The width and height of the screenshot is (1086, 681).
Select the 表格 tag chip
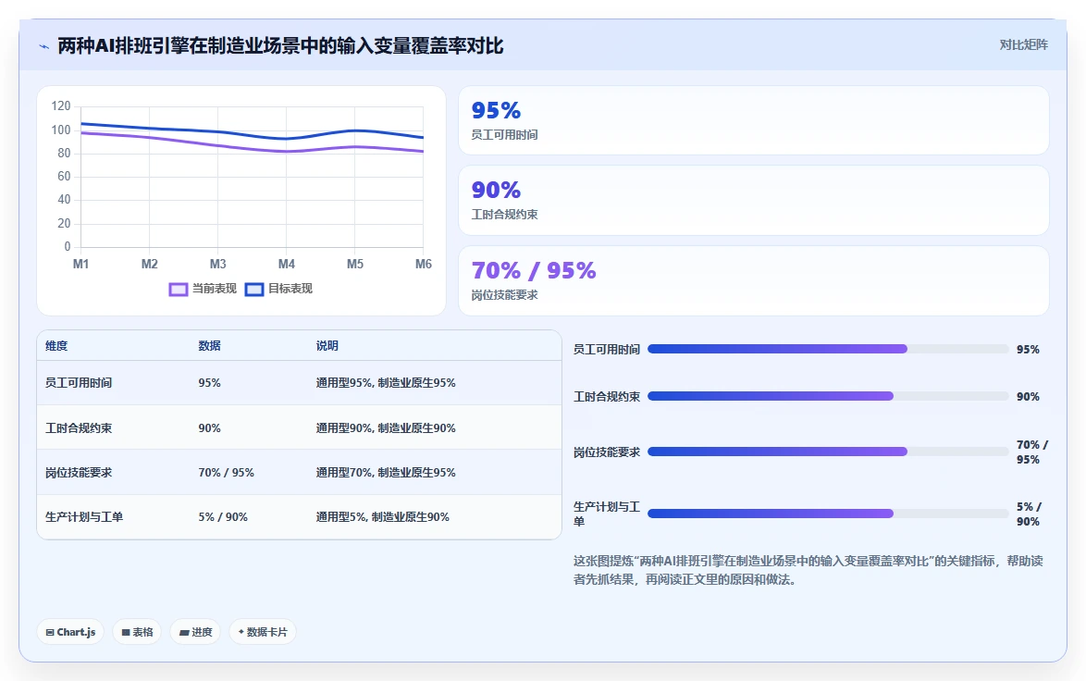tap(137, 632)
